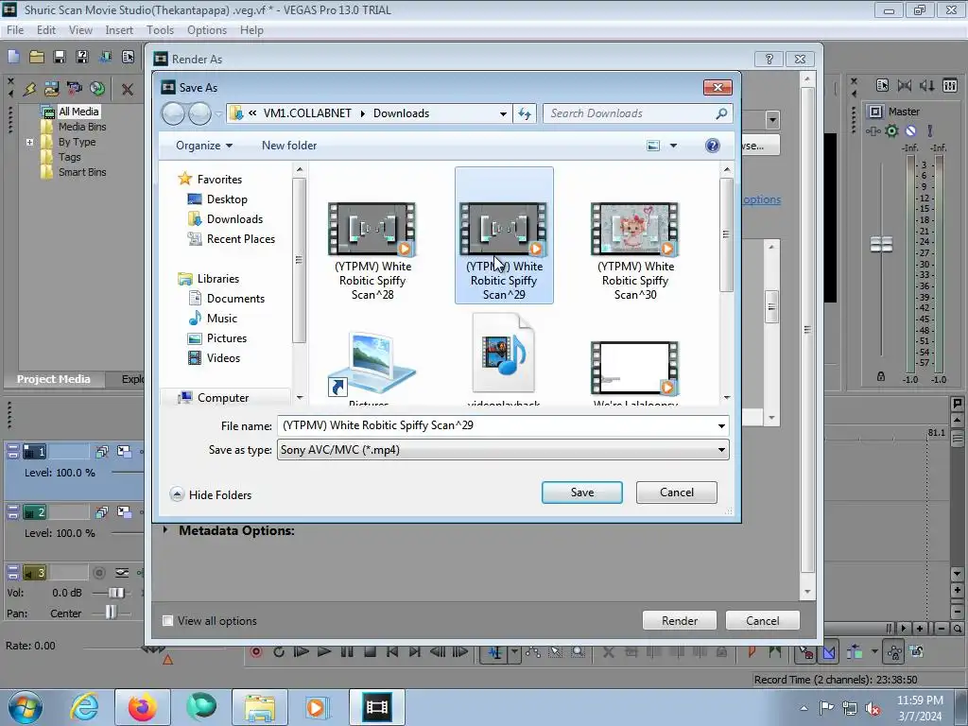Open Internet Explorer from the taskbar

point(84,707)
